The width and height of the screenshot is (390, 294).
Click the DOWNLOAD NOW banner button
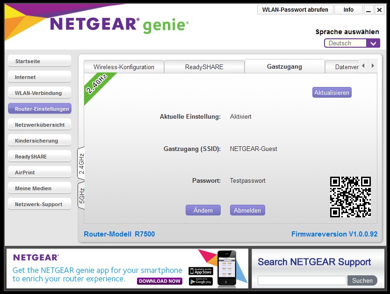[159, 281]
